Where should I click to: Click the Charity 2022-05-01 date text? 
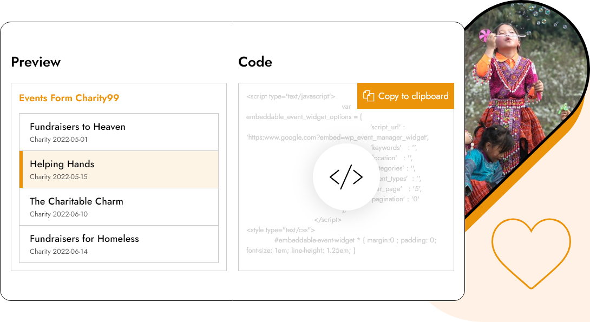[x=58, y=140]
